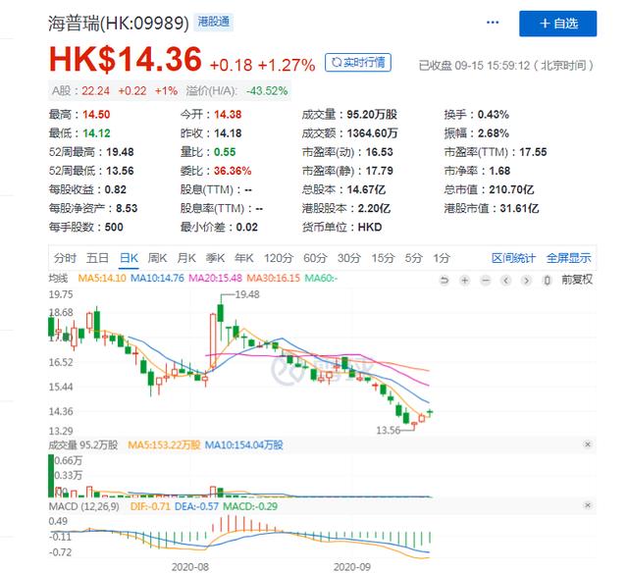Click the MA10:154.04万股 volume label

[244, 445]
